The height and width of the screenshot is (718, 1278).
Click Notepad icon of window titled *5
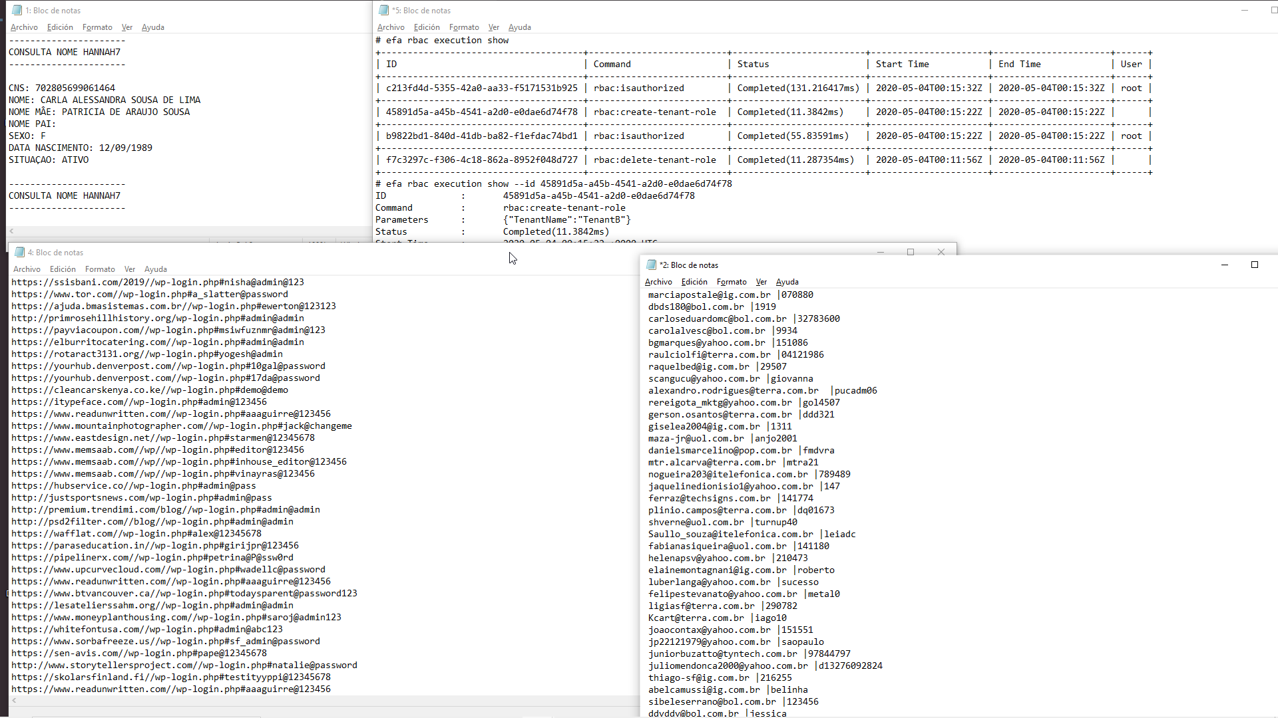pos(383,10)
